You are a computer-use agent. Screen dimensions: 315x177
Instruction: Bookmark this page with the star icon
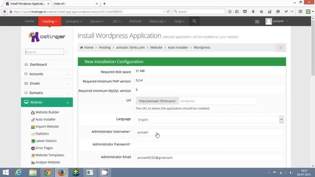(x=230, y=12)
